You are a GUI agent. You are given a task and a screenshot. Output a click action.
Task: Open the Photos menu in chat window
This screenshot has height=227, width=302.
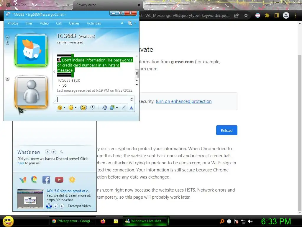(13, 23)
